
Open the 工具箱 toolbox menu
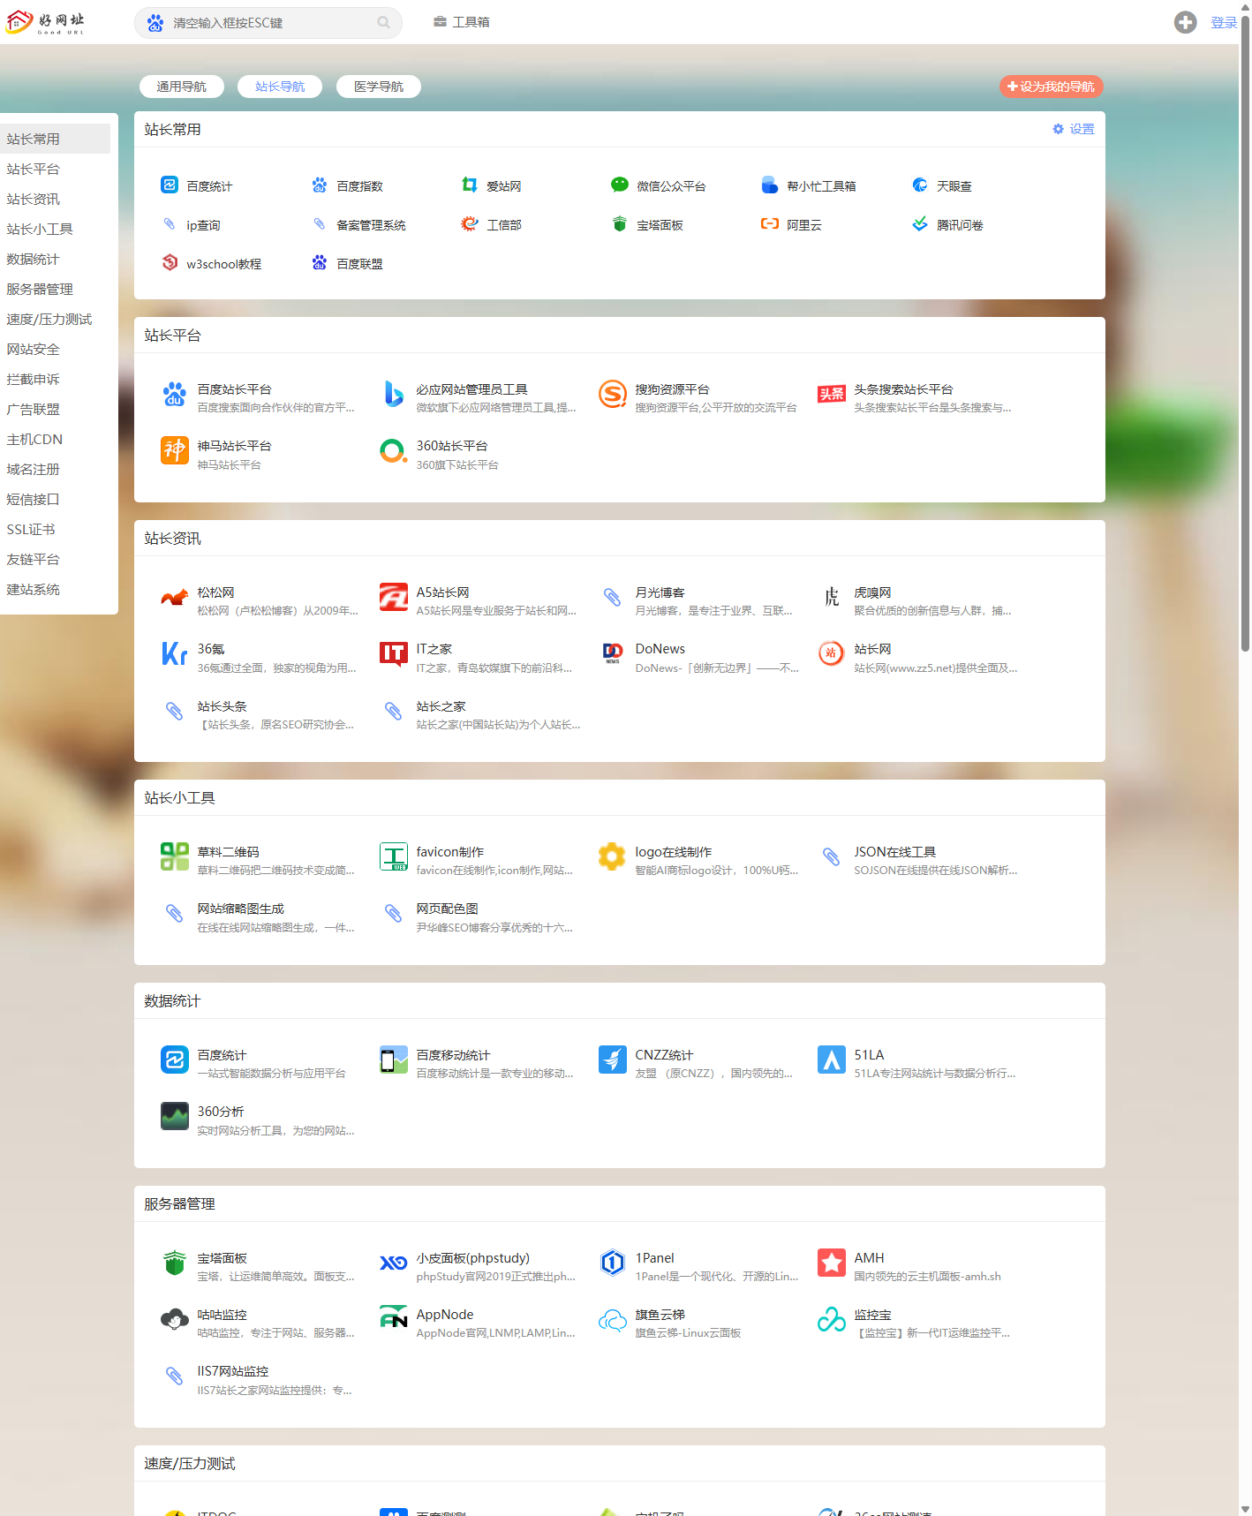462,22
